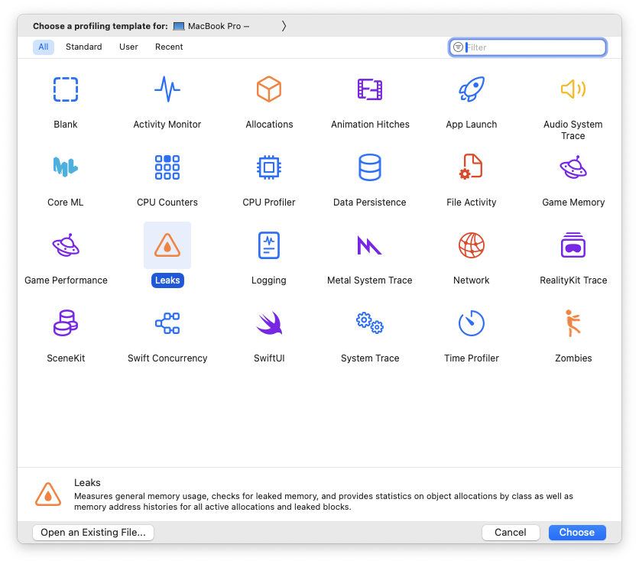
Task: Choose the Zombies figure icon
Action: [x=573, y=323]
